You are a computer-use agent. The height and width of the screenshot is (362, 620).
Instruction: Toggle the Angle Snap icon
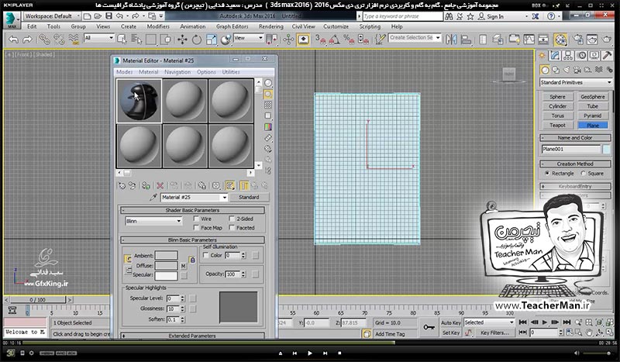(x=335, y=40)
